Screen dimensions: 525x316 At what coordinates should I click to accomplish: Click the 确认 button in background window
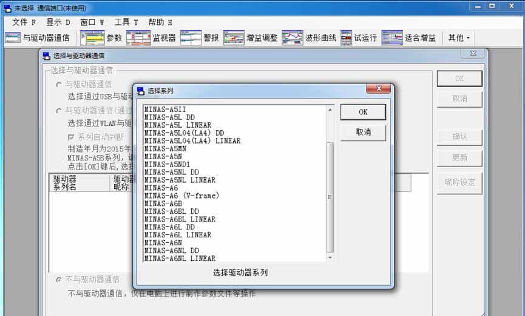[x=459, y=137]
